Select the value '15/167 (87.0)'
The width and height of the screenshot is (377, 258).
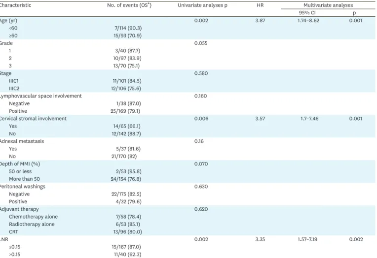126,247
